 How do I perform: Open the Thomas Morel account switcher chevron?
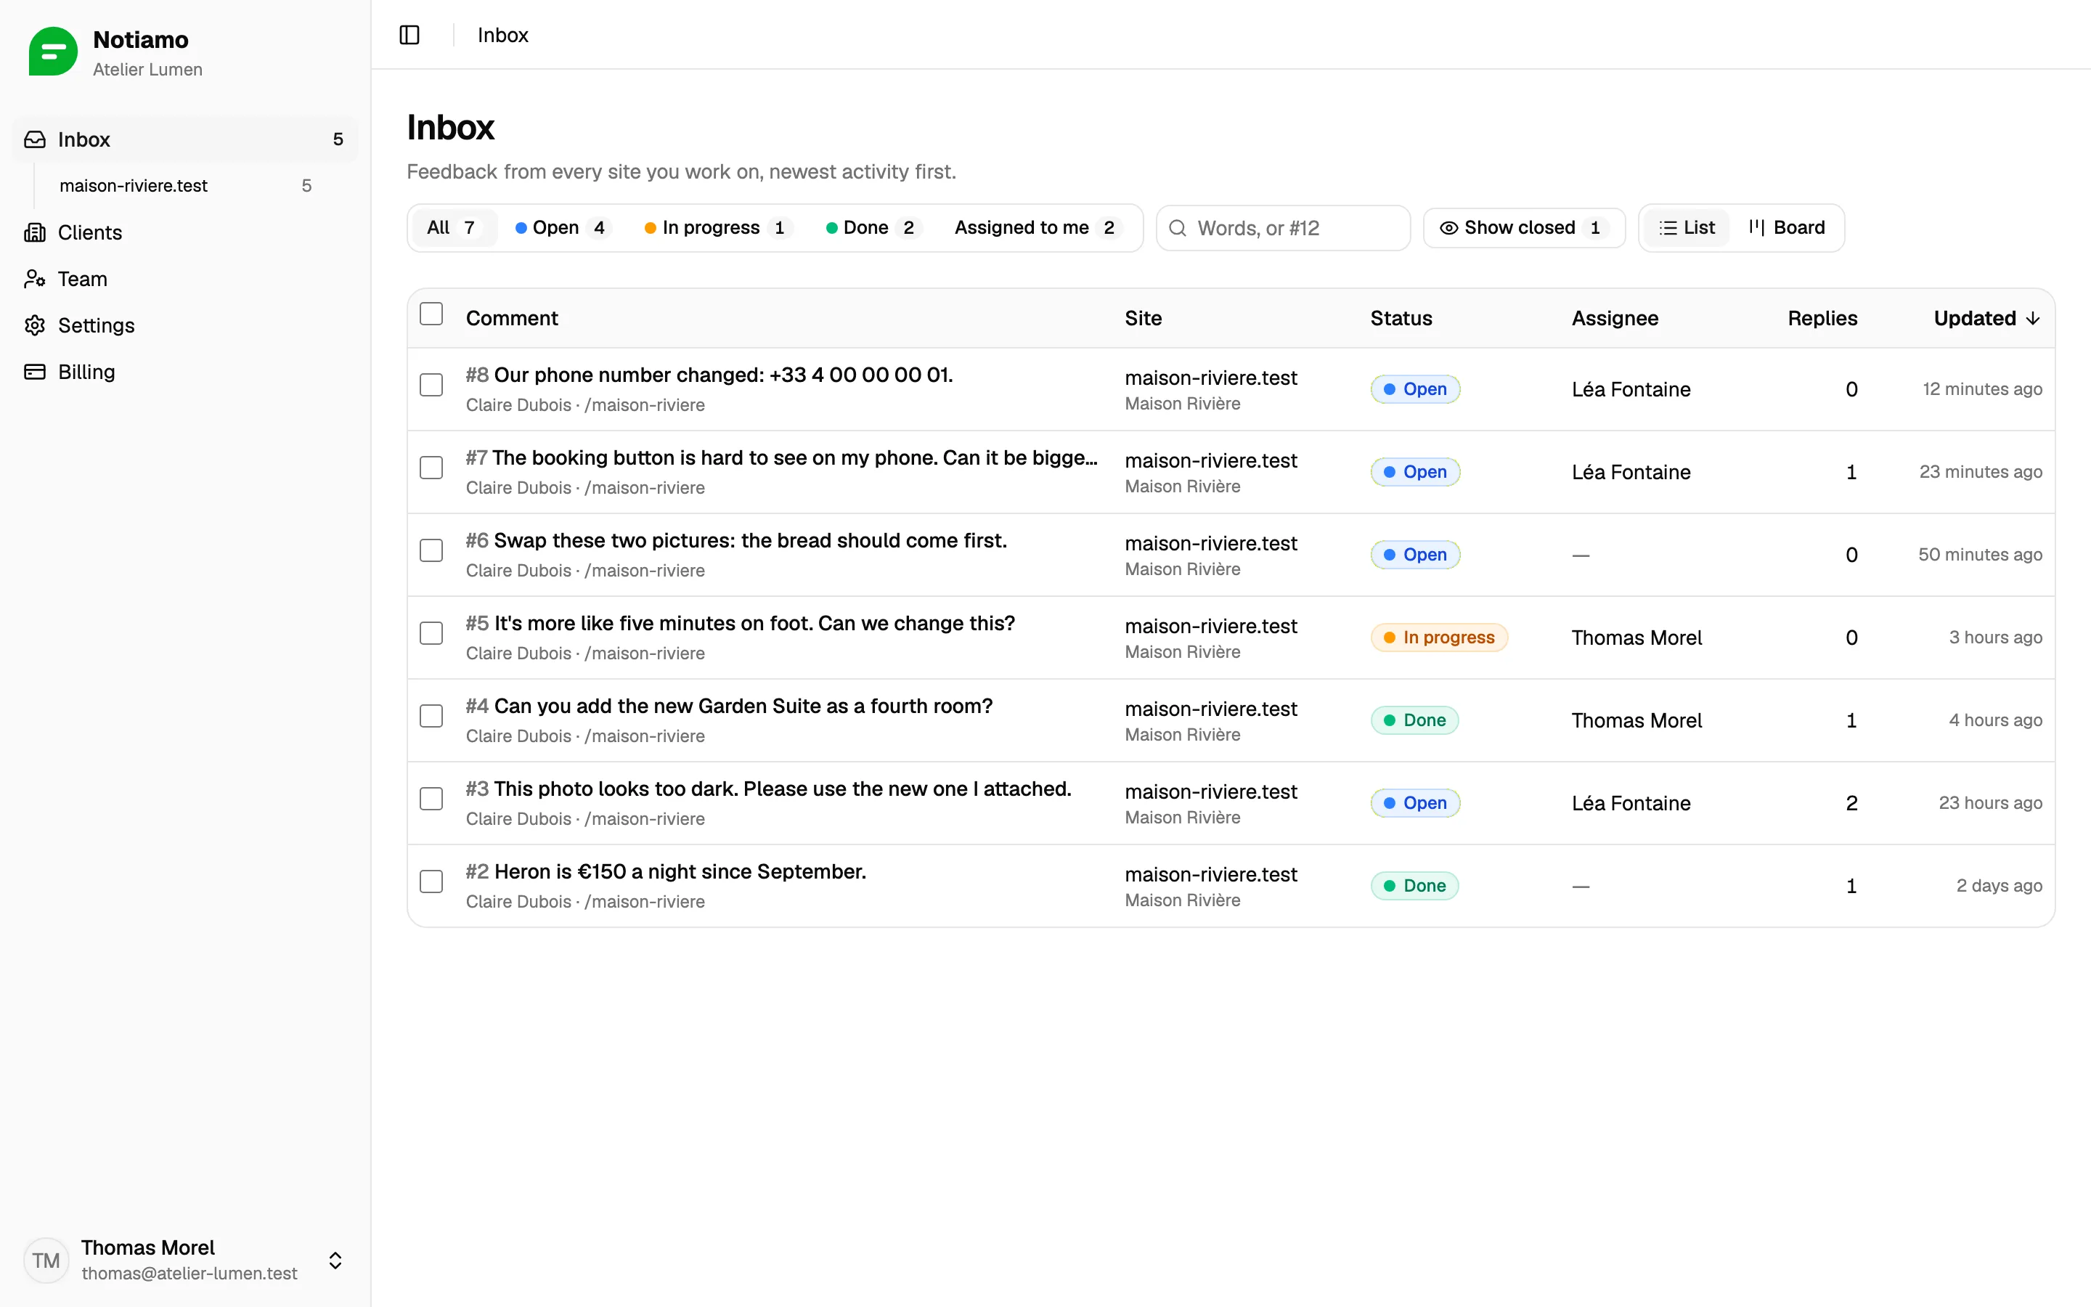(335, 1261)
